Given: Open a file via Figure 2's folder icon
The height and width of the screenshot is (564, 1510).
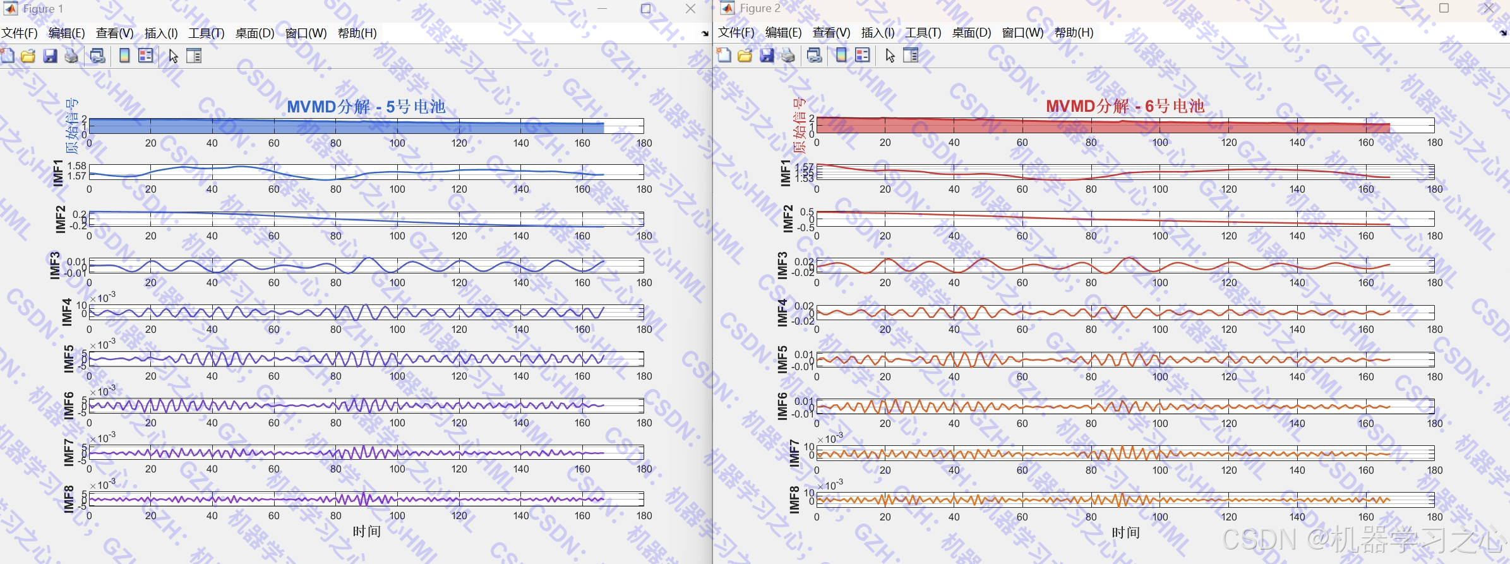Looking at the screenshot, I should coord(745,56).
